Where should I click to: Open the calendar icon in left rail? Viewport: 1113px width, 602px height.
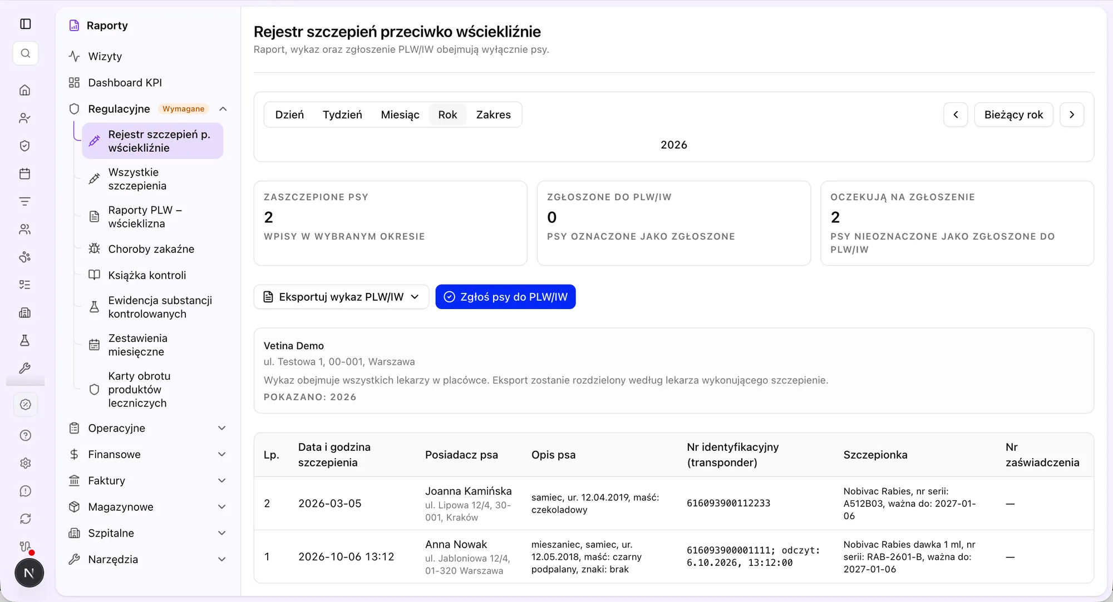[x=25, y=173]
